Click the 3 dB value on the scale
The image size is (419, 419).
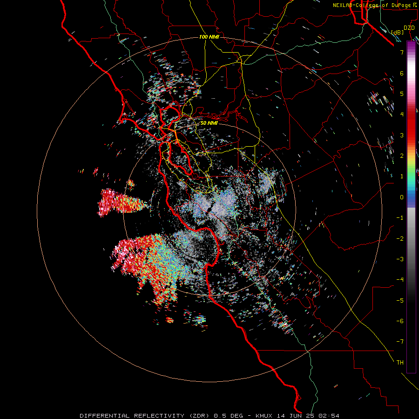pos(402,135)
